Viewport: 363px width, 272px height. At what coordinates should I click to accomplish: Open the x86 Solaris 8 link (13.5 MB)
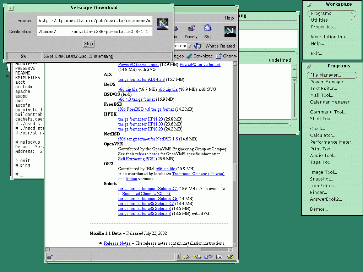[x=145, y=209]
